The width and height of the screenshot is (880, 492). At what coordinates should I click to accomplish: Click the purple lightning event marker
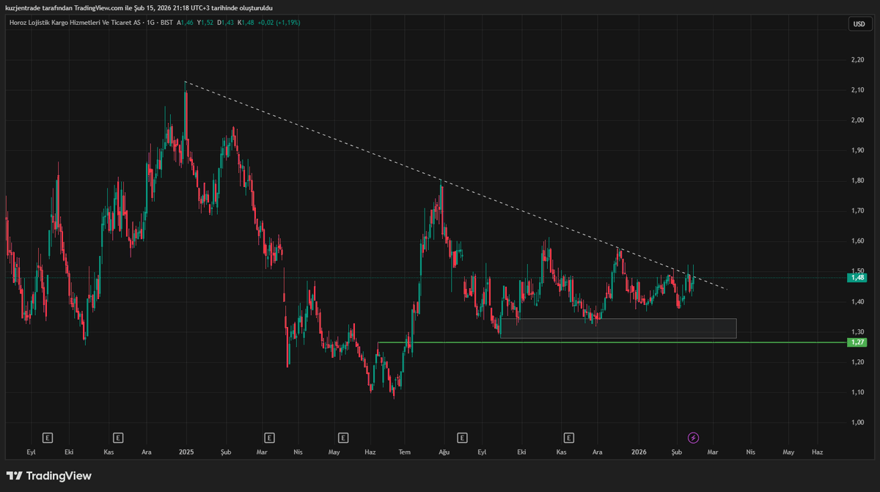[693, 438]
